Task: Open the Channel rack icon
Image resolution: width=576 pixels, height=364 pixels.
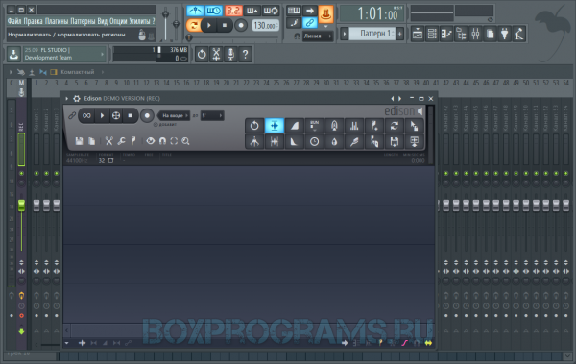Action: (432, 35)
